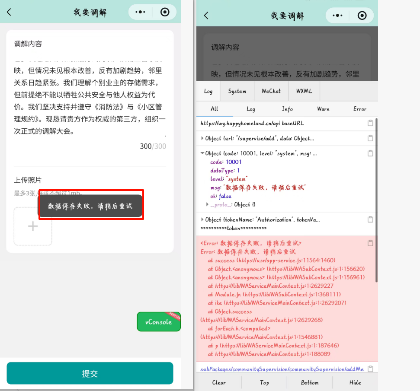420x391 pixels.
Task: Collapse the Object with code 10001
Action: pyautogui.click(x=202, y=153)
